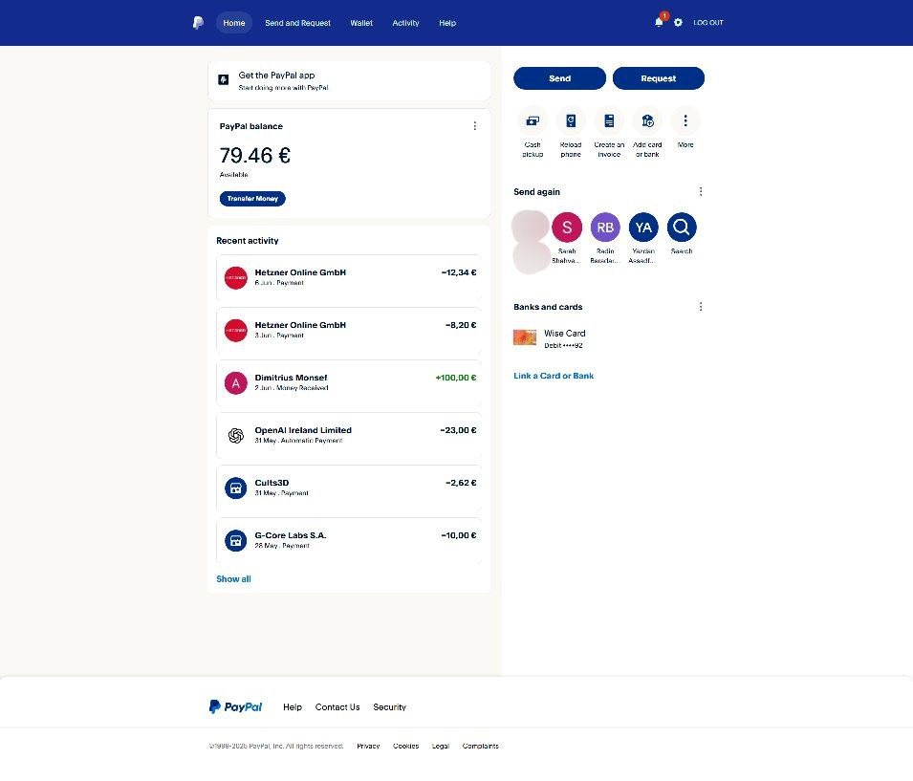913x781 pixels.
Task: Click the Cults3D merchant name
Action: pyautogui.click(x=272, y=483)
